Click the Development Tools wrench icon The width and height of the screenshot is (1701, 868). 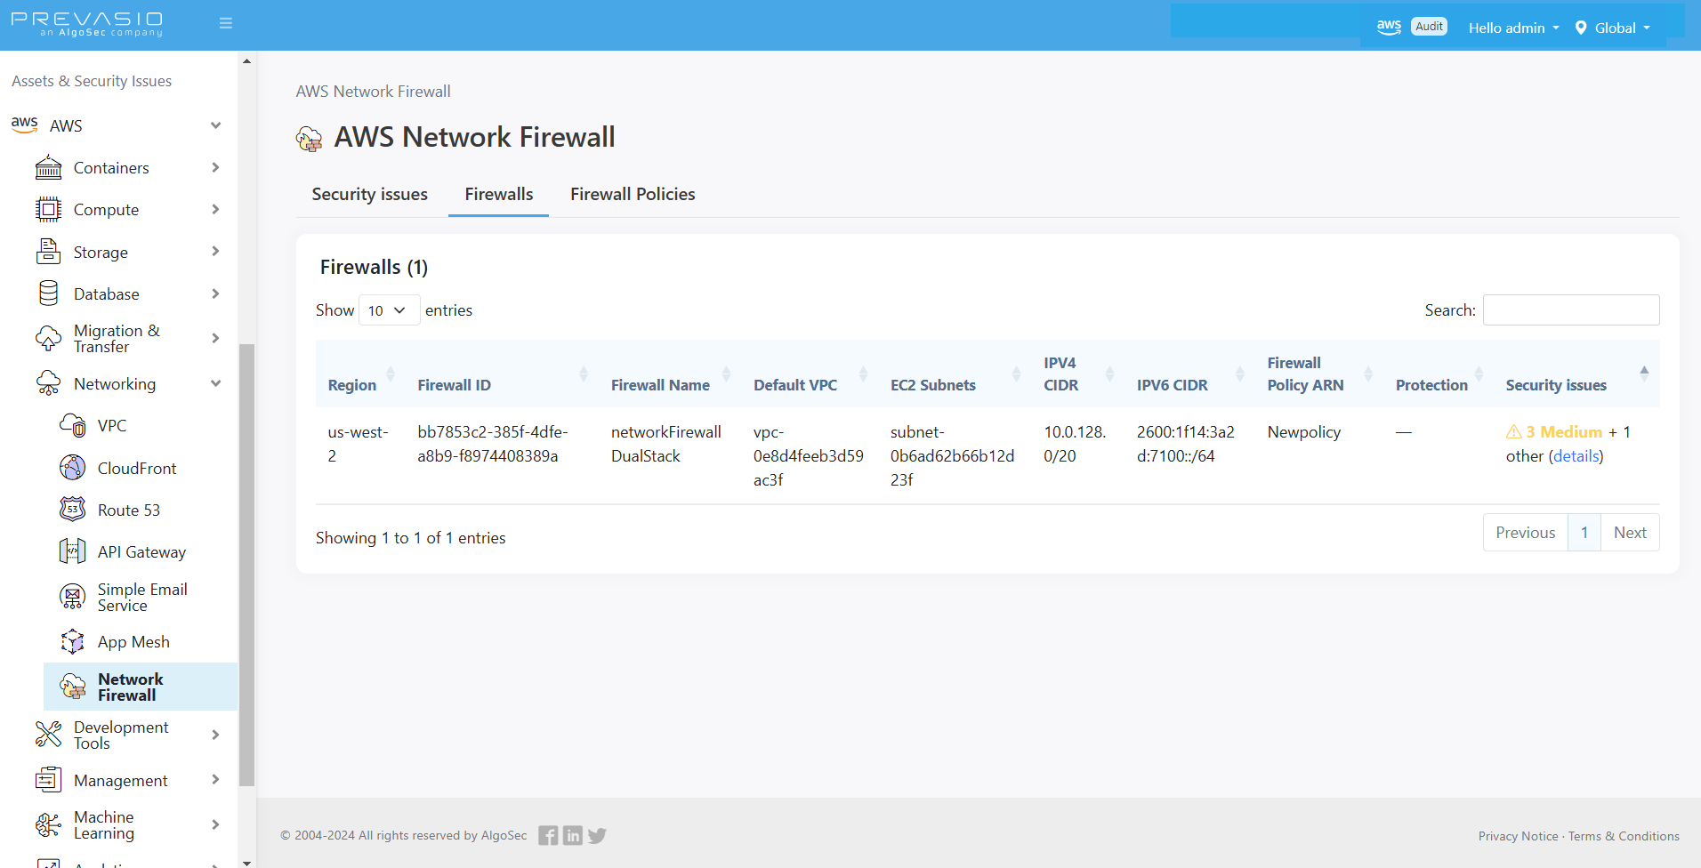point(49,735)
